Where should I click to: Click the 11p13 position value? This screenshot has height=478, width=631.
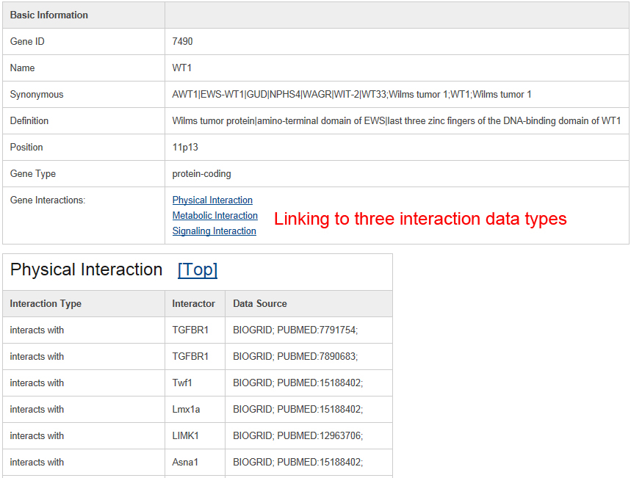185,148
